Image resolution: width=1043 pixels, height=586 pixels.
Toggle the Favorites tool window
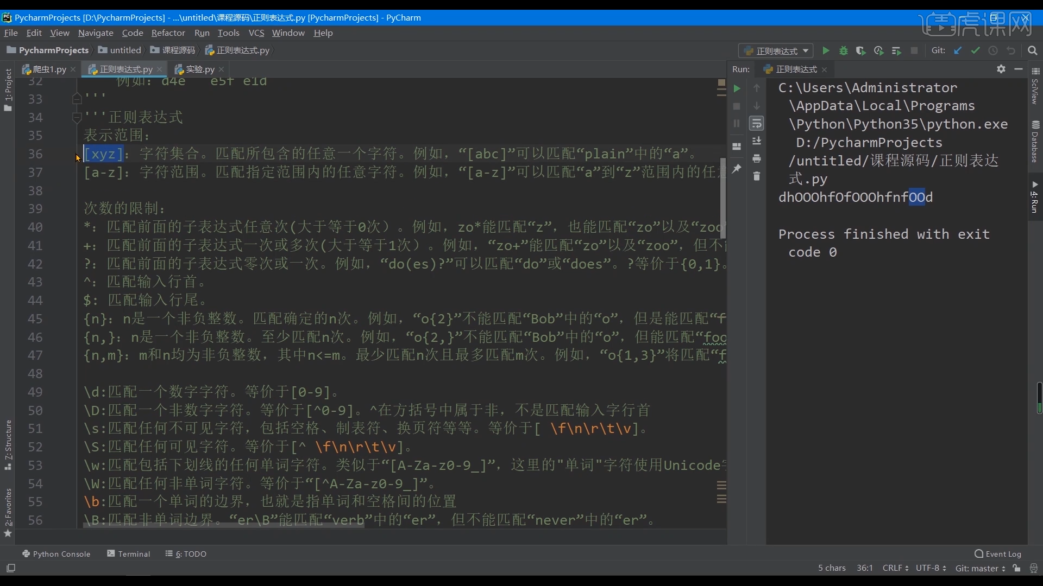[8, 512]
